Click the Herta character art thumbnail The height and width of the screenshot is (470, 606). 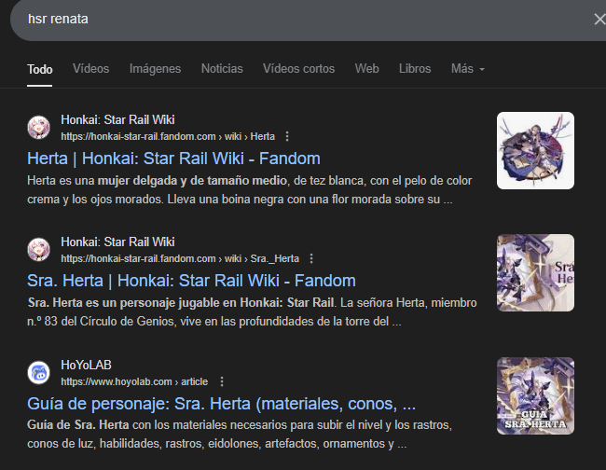click(535, 150)
